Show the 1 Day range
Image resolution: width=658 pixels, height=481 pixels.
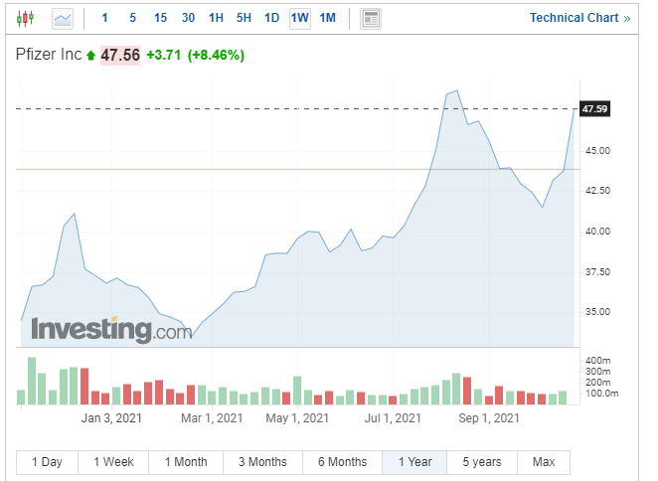(47, 462)
